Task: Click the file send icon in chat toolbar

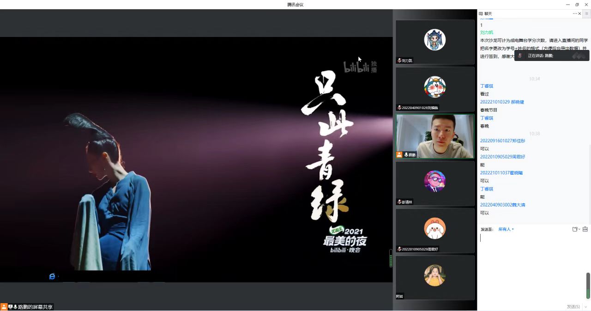Action: pos(575,229)
